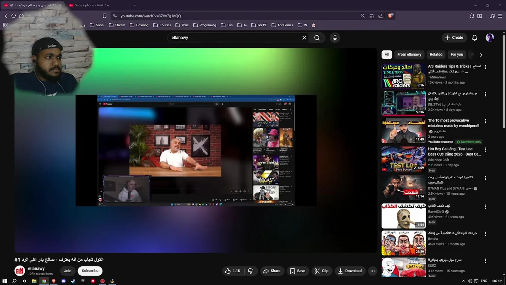Open the Arc Raiders Tips & Tricks thumbnail

404,76
